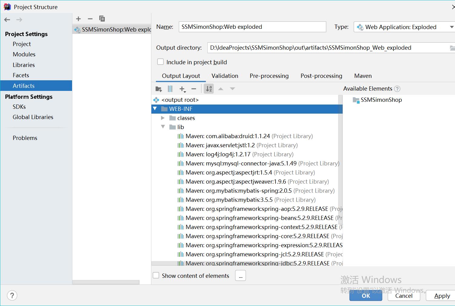Viewport: 455px width, 306px height.
Task: Select spring-core:5.2.9.RELEASE library row
Action: (247, 236)
